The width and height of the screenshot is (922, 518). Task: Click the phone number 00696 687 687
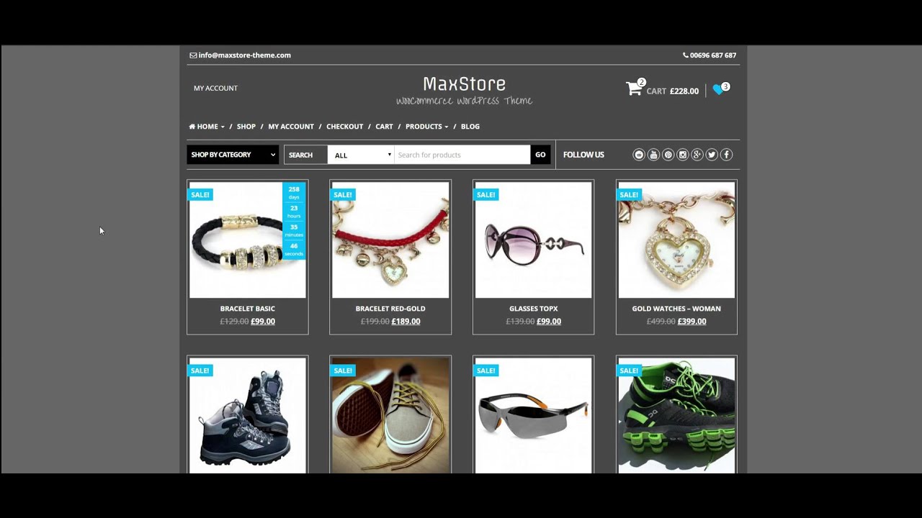[713, 55]
